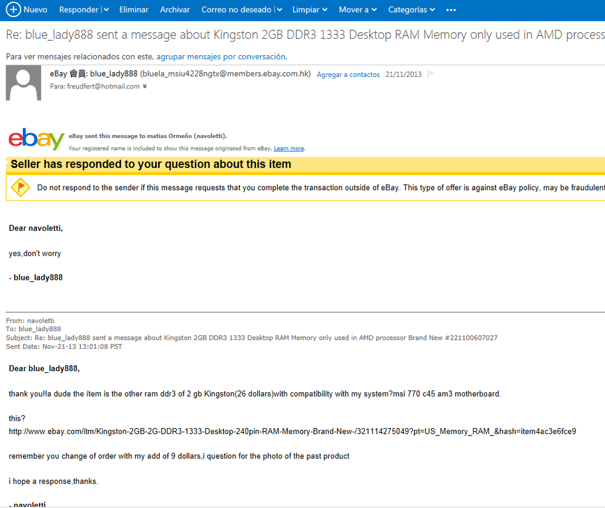The height and width of the screenshot is (508, 605).
Task: Click the orange warning flag icon
Action: coord(21,188)
